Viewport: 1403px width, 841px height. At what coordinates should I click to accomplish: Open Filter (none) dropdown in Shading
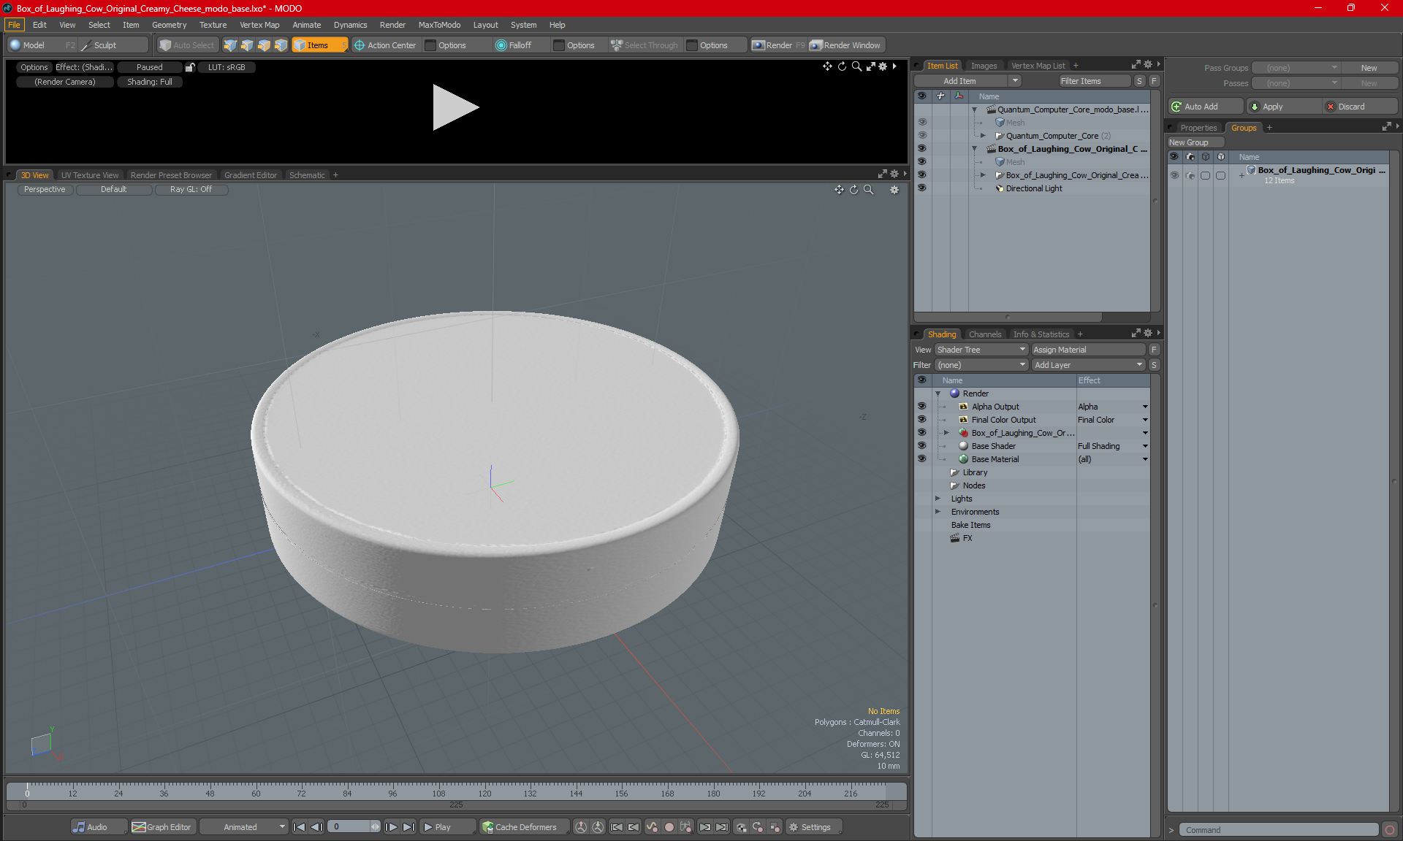pyautogui.click(x=981, y=365)
